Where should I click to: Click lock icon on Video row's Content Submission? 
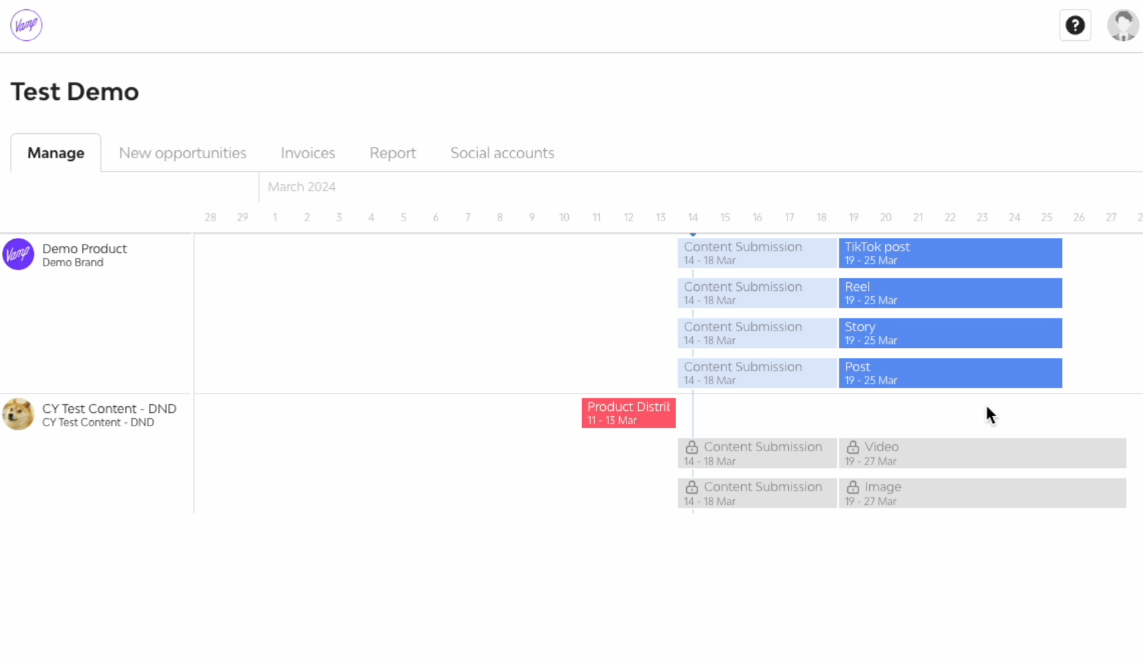coord(692,447)
